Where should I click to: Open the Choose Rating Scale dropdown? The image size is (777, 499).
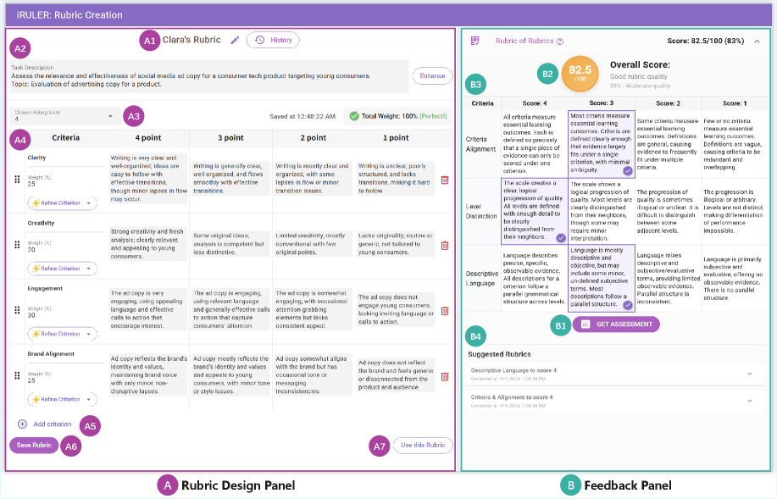[x=65, y=116]
